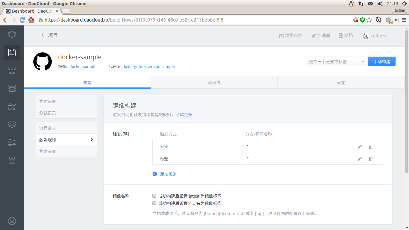Open the keifergu/docker-vue-sample source link
409x230 pixels.
click(149, 66)
